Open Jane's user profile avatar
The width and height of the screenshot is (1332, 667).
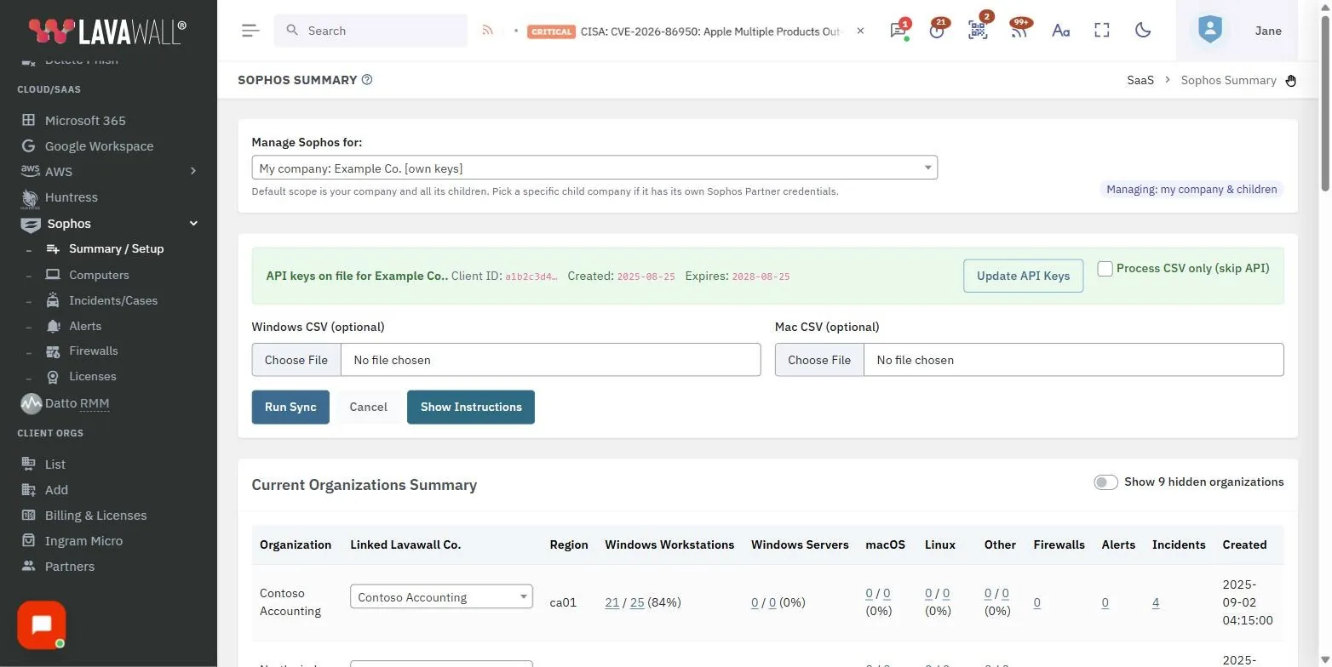(1209, 30)
